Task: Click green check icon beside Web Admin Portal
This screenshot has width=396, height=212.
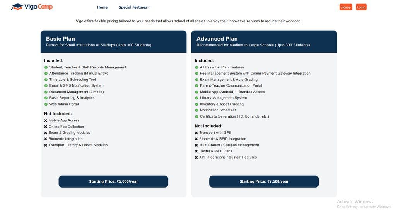Action: pyautogui.click(x=46, y=104)
